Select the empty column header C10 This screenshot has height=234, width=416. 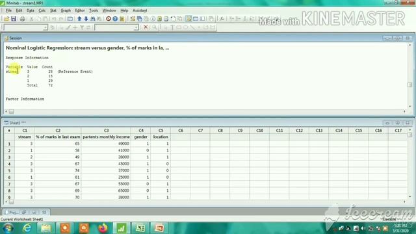click(259, 130)
